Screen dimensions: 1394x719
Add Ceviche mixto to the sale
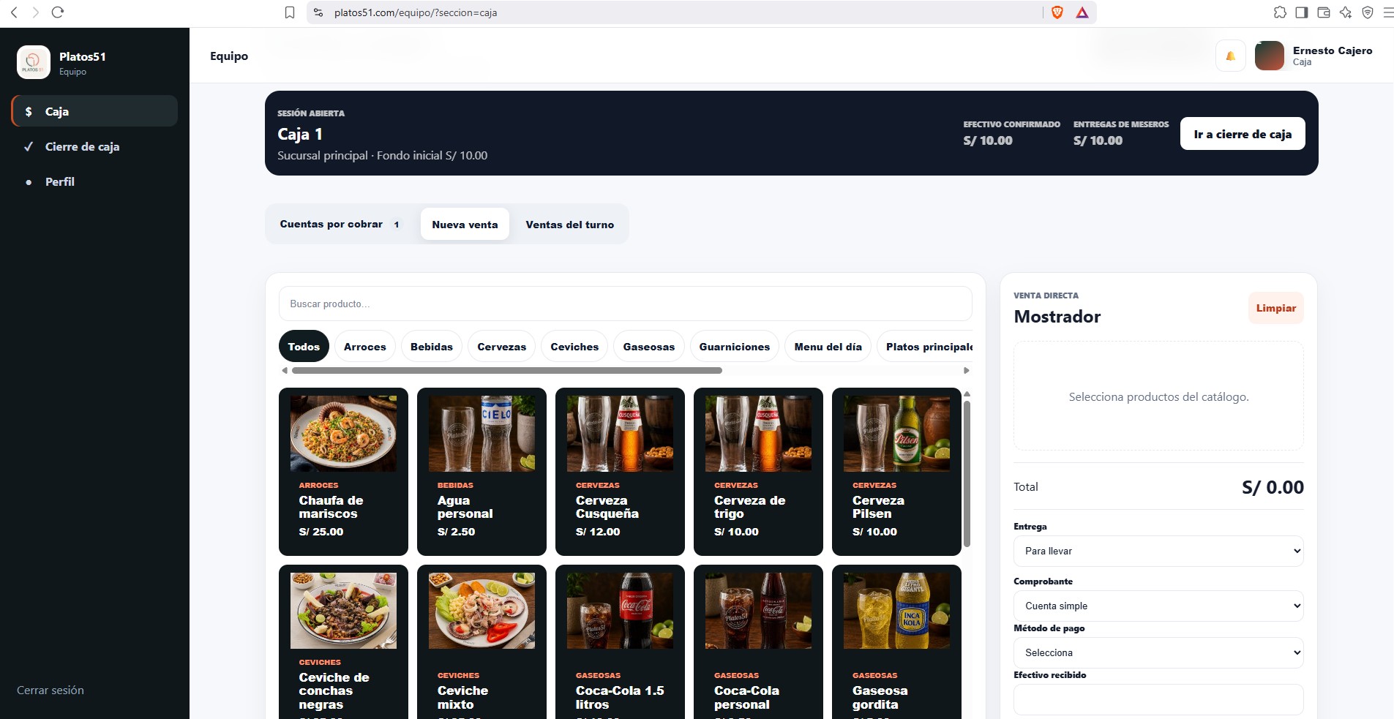tap(481, 641)
